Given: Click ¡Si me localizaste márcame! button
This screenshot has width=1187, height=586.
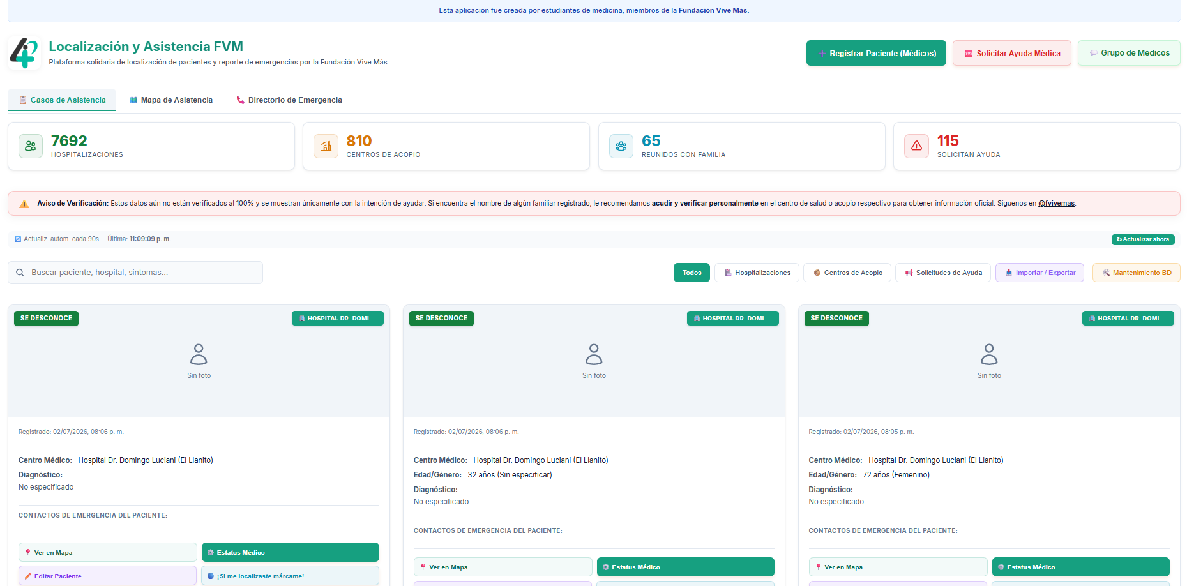Looking at the screenshot, I should (291, 576).
